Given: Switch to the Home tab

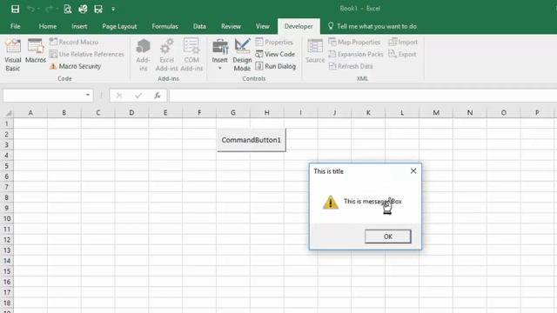Looking at the screenshot, I should [x=48, y=26].
